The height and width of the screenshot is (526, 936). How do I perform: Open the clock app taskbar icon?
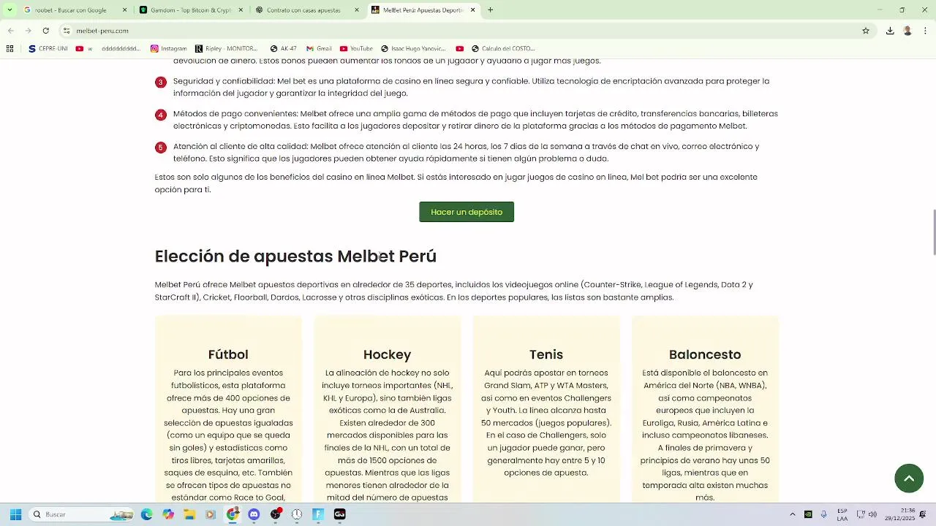pyautogui.click(x=297, y=514)
